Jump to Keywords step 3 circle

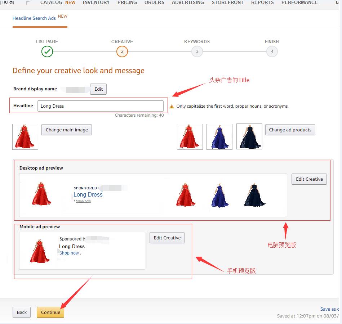[x=197, y=51]
